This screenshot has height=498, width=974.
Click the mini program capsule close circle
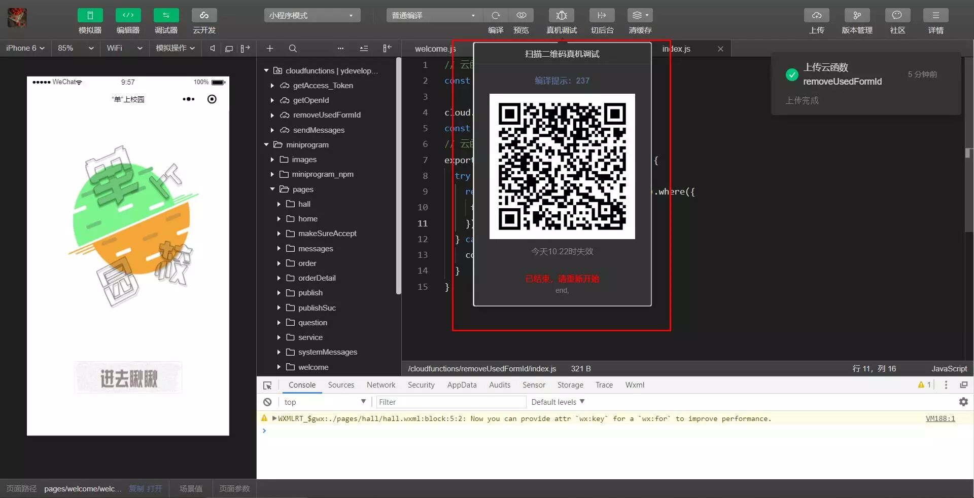click(x=212, y=99)
